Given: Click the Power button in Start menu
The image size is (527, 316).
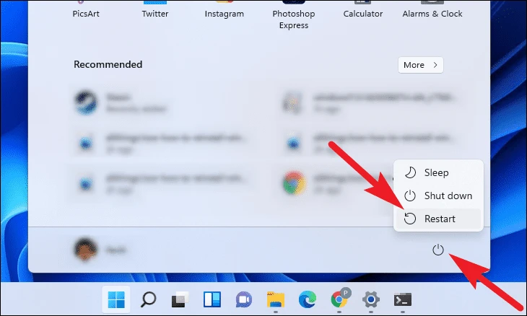Looking at the screenshot, I should tap(438, 250).
